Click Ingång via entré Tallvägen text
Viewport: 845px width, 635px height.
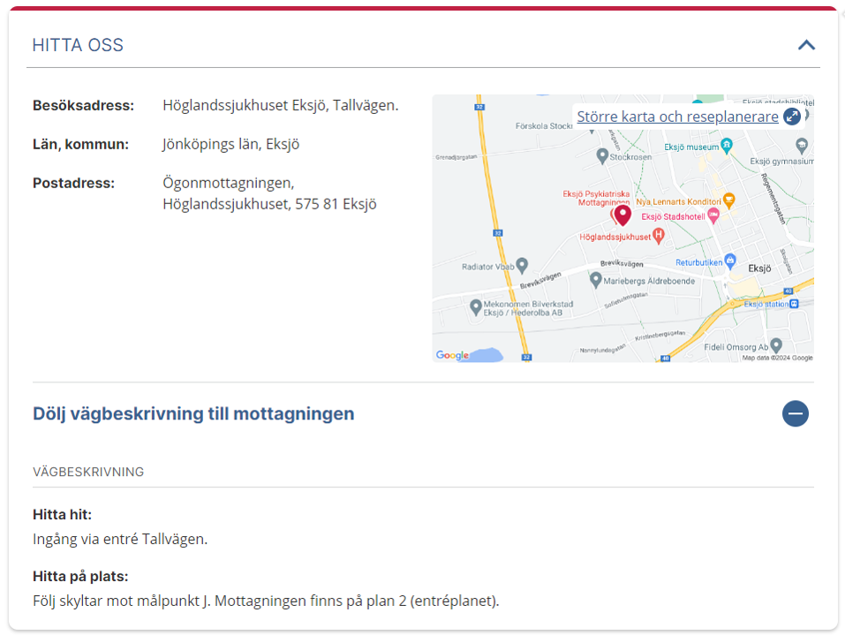119,539
